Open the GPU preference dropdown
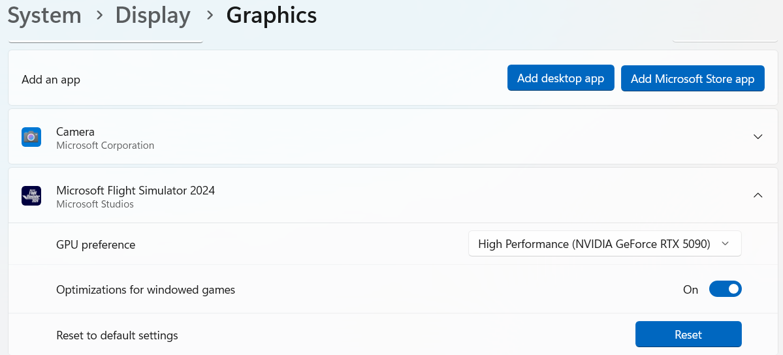The width and height of the screenshot is (783, 355). (x=605, y=244)
